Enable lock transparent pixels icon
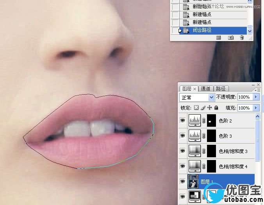This screenshot has height=205, width=264. [x=196, y=108]
